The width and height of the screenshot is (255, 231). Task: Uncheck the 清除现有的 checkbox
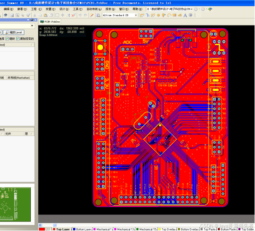[x=17, y=39]
